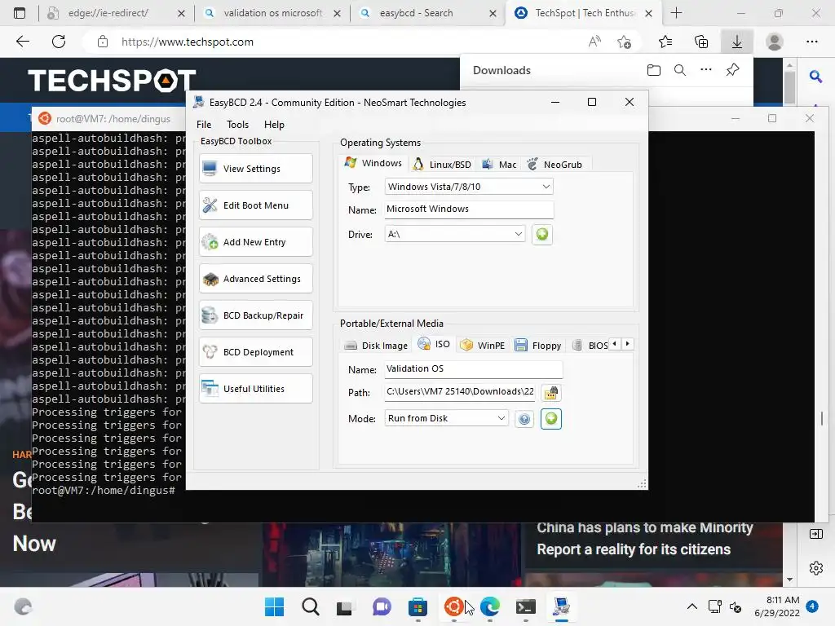Pin the Downloads panel

[733, 70]
